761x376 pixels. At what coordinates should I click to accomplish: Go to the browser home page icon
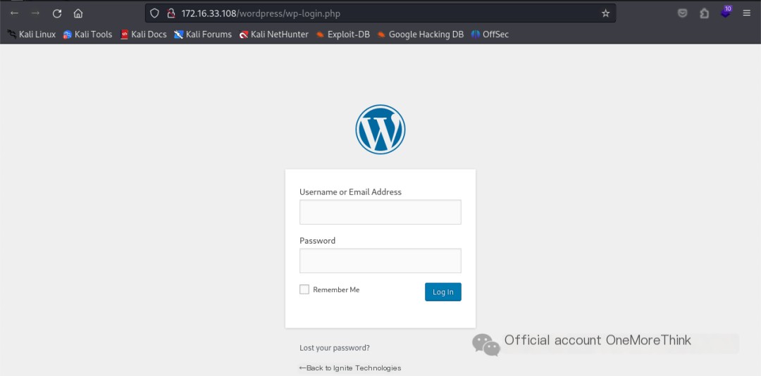pos(78,13)
